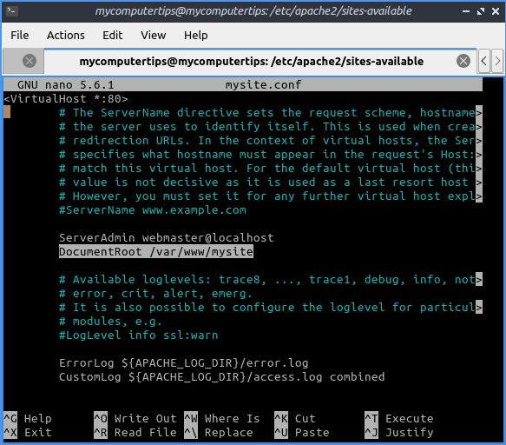Open the Actions menu
The image size is (506, 445).
66,36
